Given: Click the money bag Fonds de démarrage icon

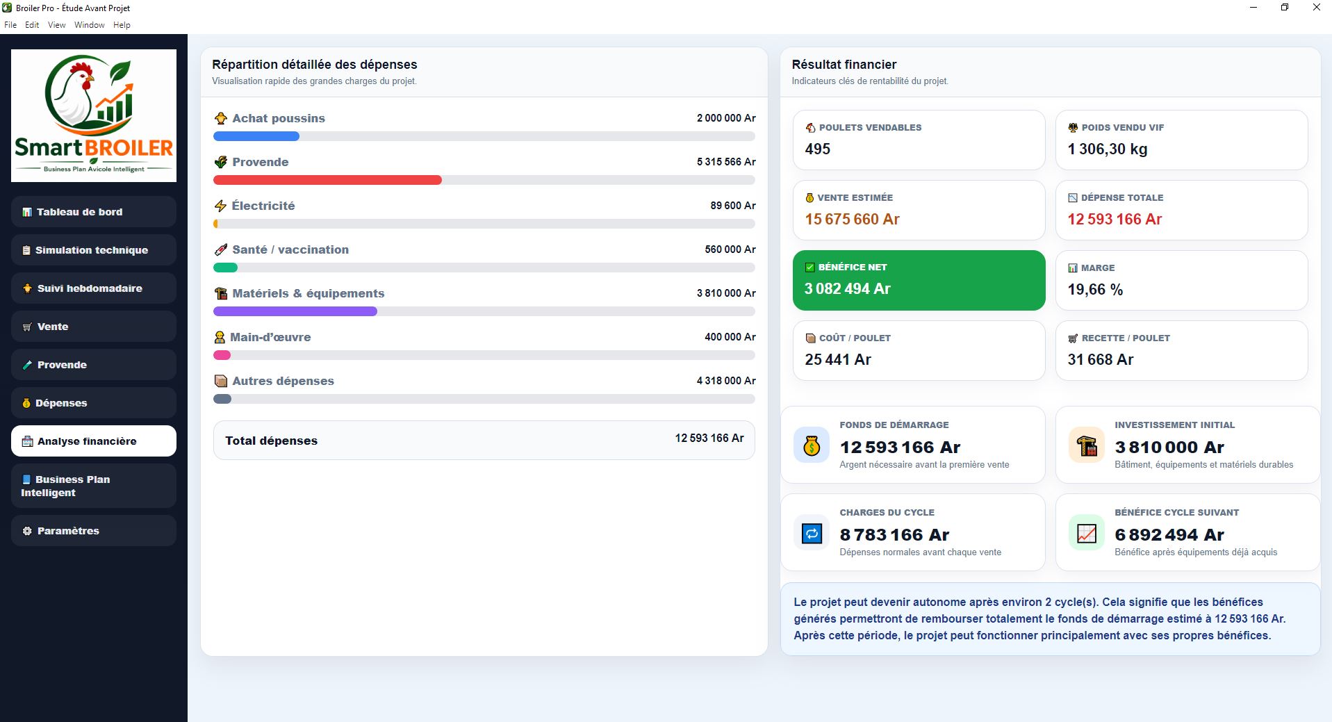Looking at the screenshot, I should point(812,445).
